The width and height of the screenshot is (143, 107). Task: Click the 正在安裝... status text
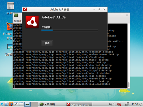point(47,27)
